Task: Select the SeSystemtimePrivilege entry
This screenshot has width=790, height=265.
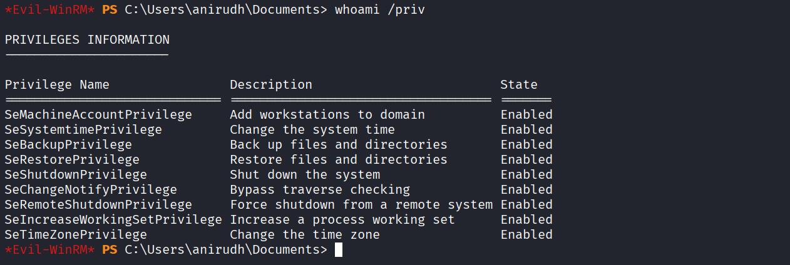Action: tap(83, 130)
